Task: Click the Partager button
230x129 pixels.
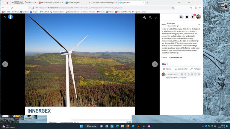Action: [x=195, y=69]
